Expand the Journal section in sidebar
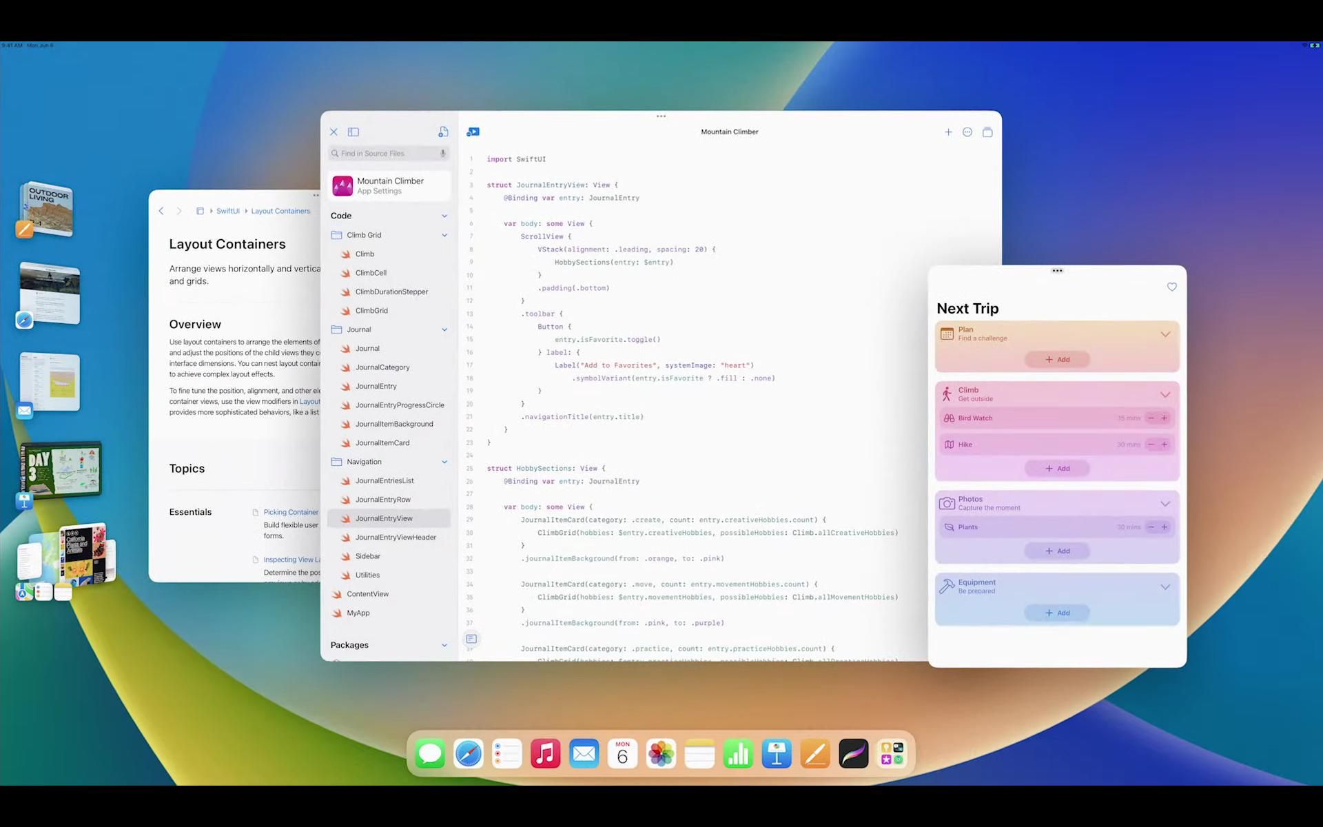The width and height of the screenshot is (1323, 827). tap(444, 329)
